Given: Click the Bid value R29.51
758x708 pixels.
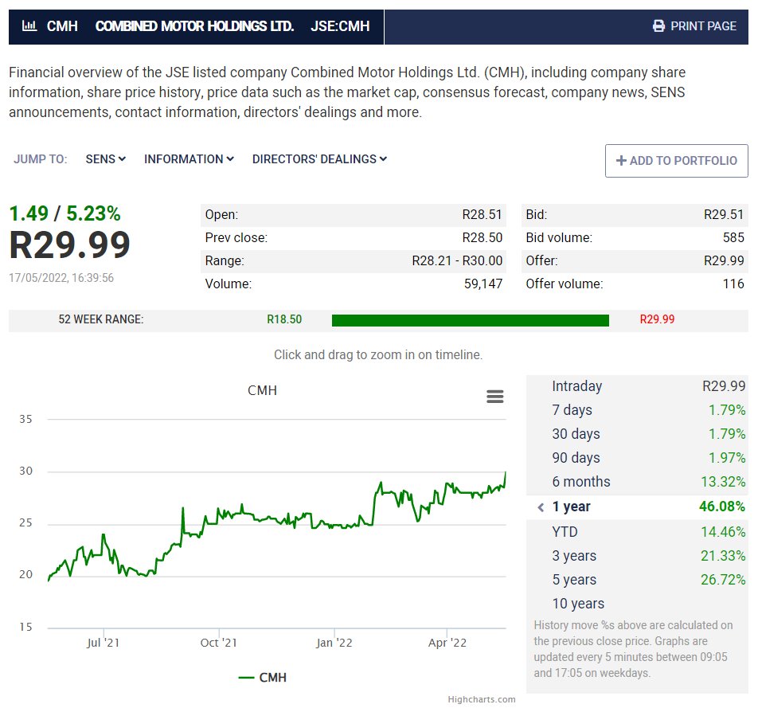Looking at the screenshot, I should 724,215.
